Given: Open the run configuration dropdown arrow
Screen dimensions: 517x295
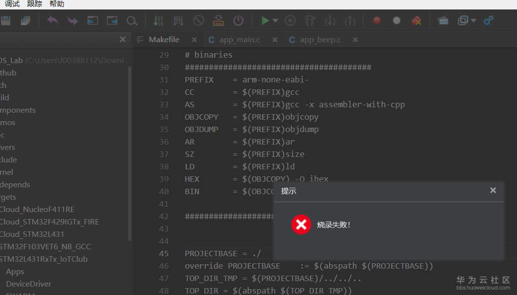Looking at the screenshot, I should (275, 21).
